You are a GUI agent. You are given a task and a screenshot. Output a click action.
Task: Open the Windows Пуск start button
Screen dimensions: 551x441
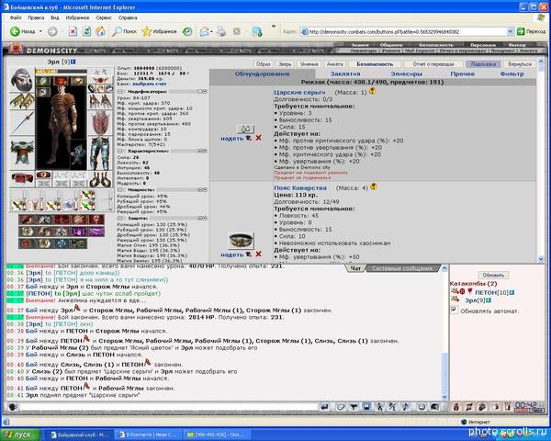pyautogui.click(x=20, y=435)
